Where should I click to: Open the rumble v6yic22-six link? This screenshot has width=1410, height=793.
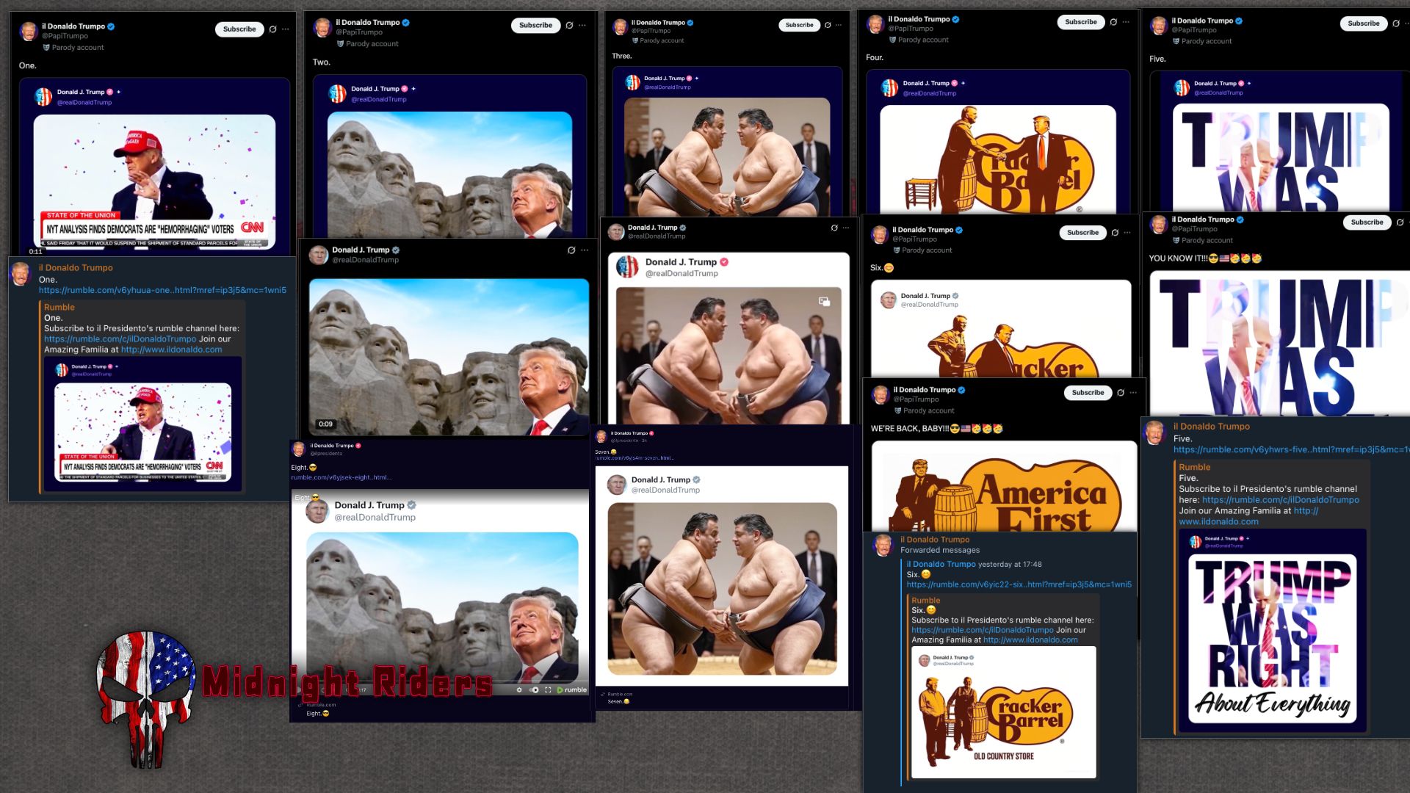coord(1019,584)
